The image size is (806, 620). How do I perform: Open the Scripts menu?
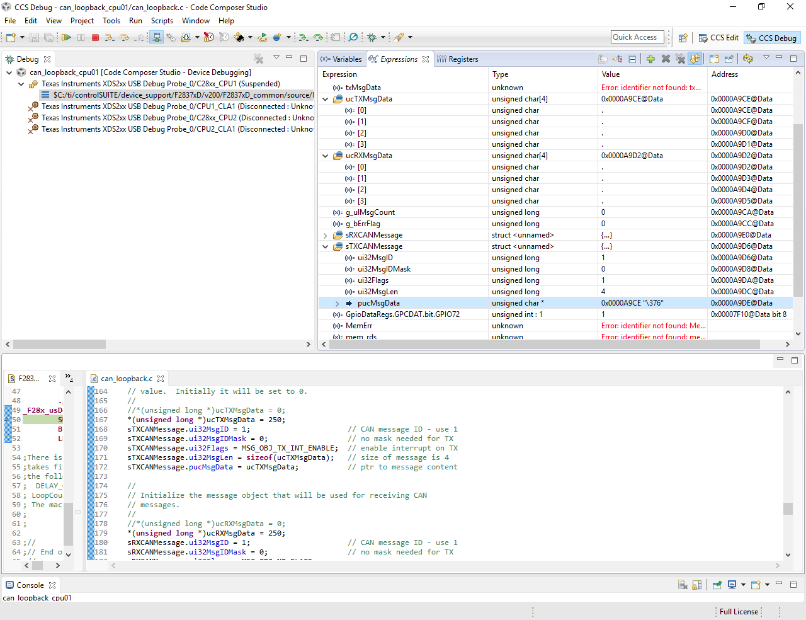click(x=162, y=21)
